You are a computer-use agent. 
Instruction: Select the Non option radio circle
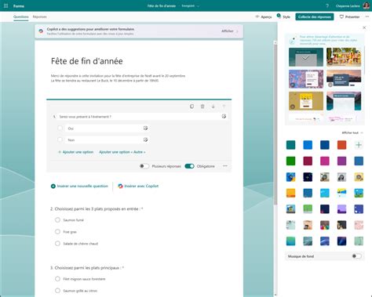click(60, 139)
